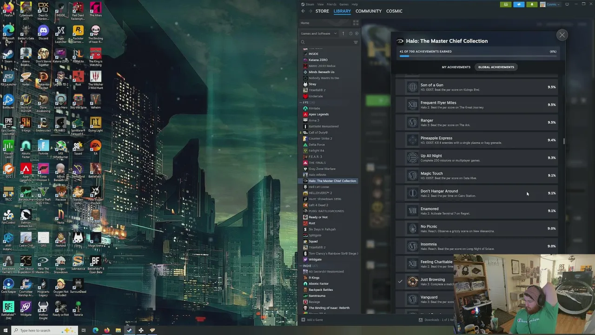Go to the Community tab in Steam
The width and height of the screenshot is (595, 335).
point(368,11)
